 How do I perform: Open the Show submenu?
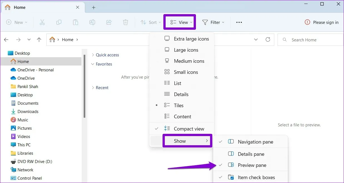click(180, 141)
